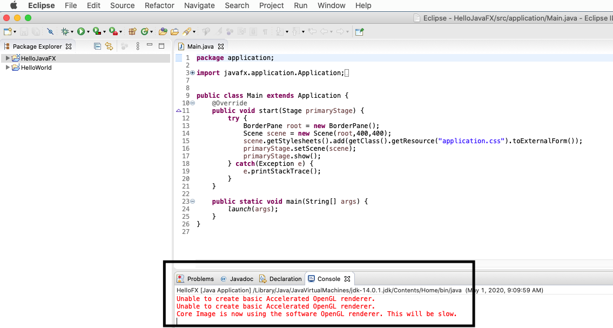Collapse the main method at line 23
Screen dimensions: 613x328
[x=192, y=202]
